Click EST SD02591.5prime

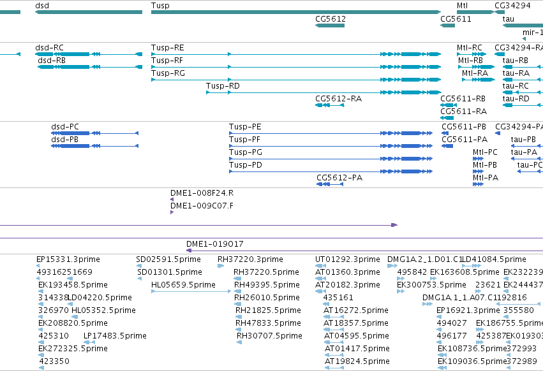point(168,259)
